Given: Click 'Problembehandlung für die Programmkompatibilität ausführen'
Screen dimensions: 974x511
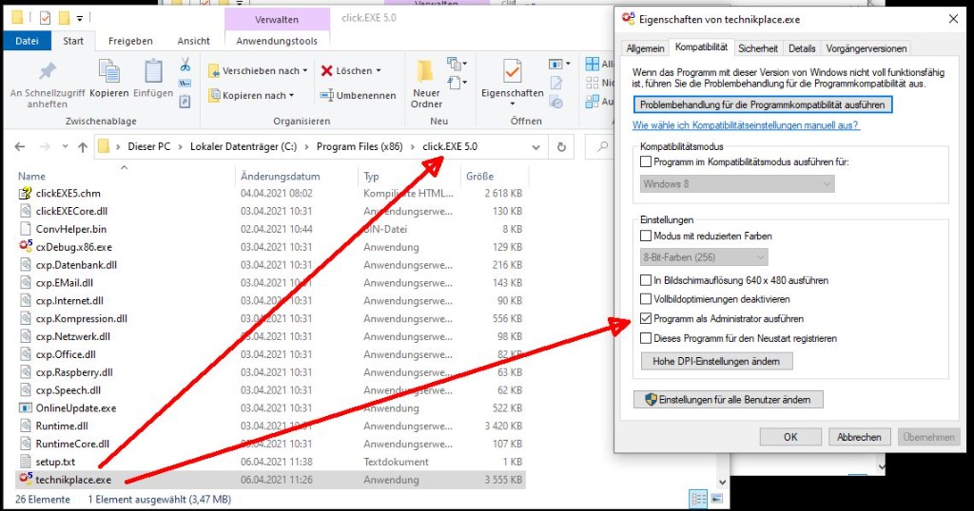Looking at the screenshot, I should (763, 104).
